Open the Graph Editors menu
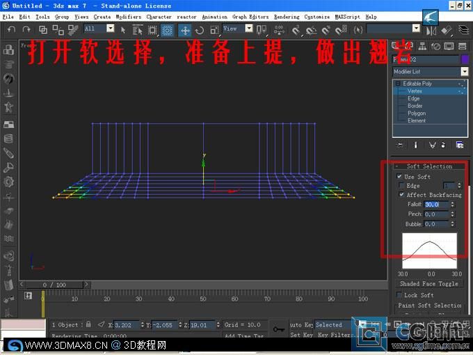Viewport: 473px width, 355px height. click(250, 17)
